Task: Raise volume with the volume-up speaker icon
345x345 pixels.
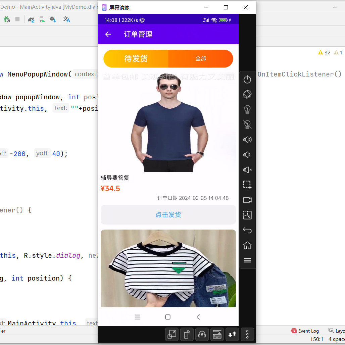Action: pyautogui.click(x=247, y=140)
